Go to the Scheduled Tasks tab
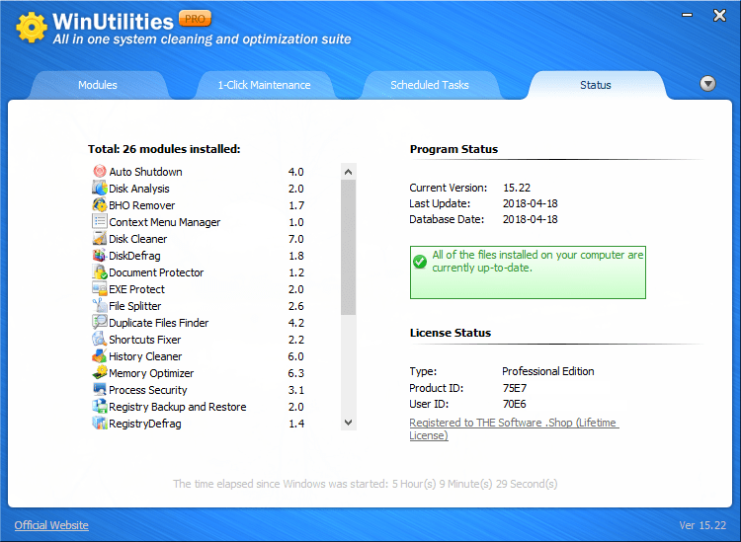Screen dimensions: 741x542 [429, 85]
